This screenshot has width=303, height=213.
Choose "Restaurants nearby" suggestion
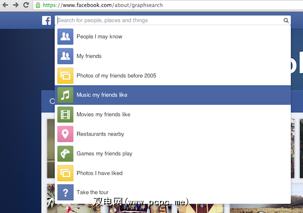coord(173,134)
